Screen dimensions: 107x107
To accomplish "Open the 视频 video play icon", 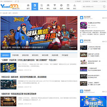I will click(61, 5).
